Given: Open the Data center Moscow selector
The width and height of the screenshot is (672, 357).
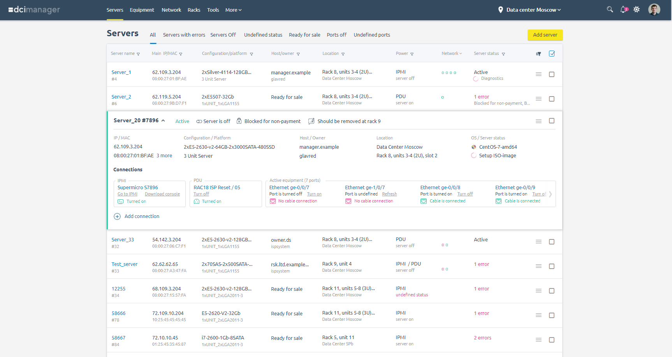Looking at the screenshot, I should pyautogui.click(x=533, y=10).
